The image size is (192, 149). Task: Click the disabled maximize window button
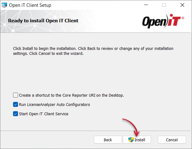click(164, 5)
